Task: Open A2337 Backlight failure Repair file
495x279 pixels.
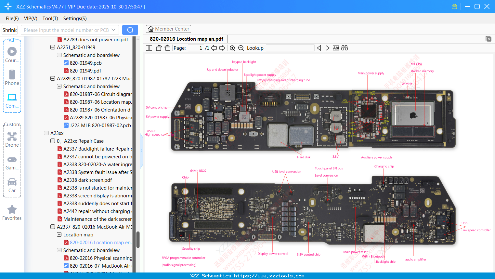Action: [95, 149]
